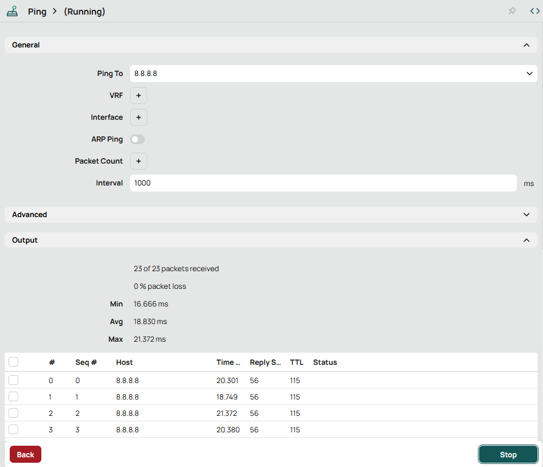
Task: Sort the table by TTL column
Action: coord(296,362)
